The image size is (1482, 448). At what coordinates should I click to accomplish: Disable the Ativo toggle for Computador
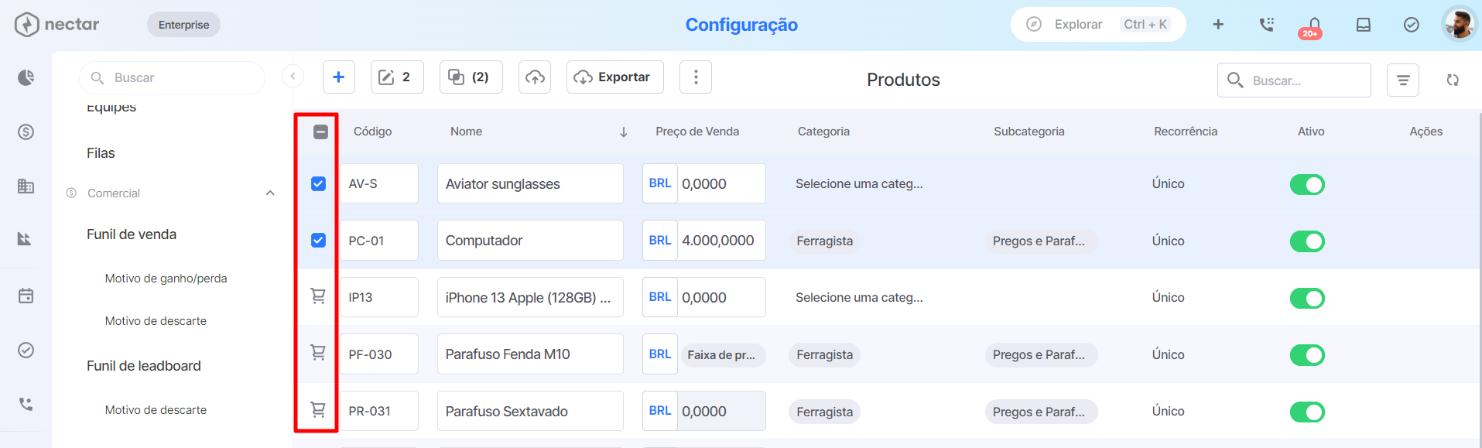click(x=1307, y=241)
